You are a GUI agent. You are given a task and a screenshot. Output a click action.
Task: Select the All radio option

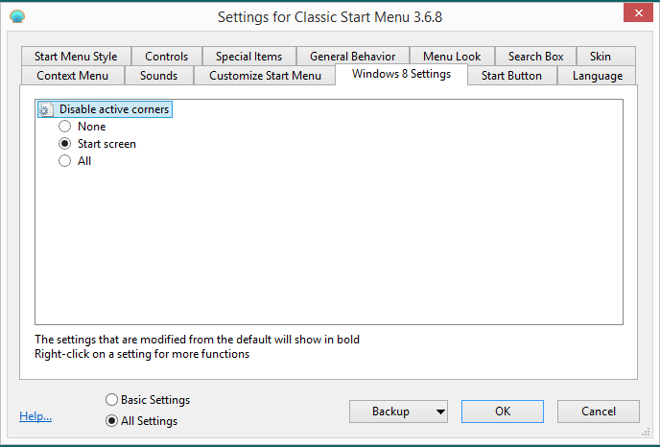[65, 161]
